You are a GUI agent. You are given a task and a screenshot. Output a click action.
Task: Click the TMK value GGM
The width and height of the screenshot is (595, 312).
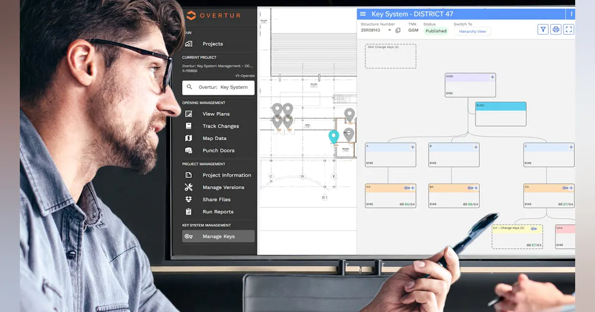413,30
